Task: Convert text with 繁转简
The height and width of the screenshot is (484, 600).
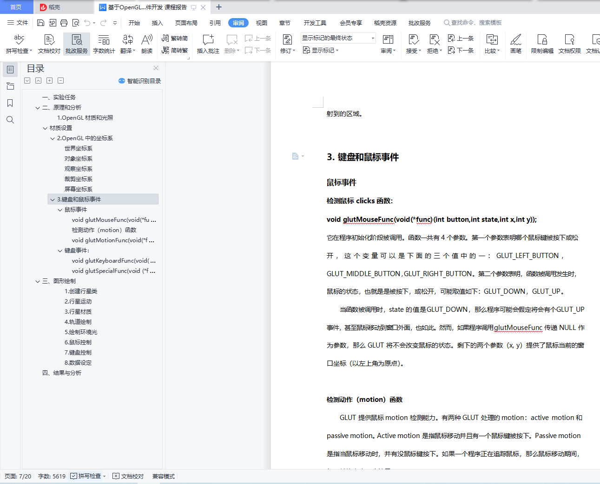Action: [x=175, y=38]
